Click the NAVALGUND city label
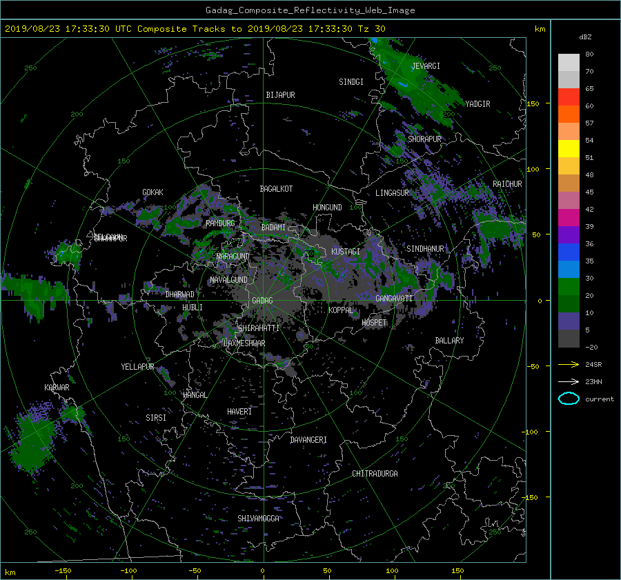This screenshot has width=621, height=580. point(228,280)
